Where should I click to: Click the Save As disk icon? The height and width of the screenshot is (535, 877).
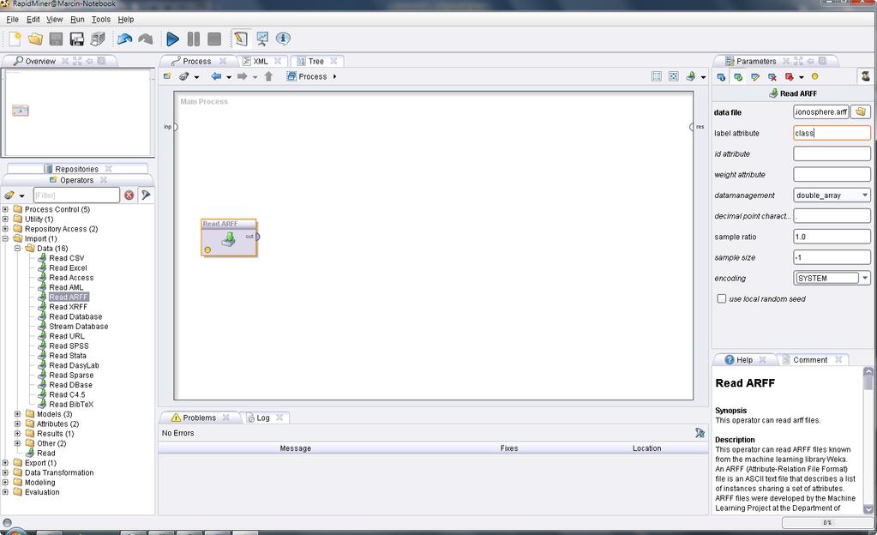(76, 39)
